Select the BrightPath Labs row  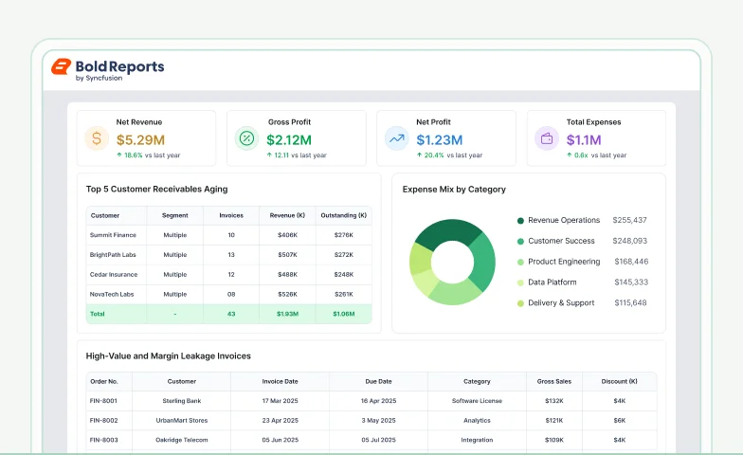pyautogui.click(x=229, y=255)
